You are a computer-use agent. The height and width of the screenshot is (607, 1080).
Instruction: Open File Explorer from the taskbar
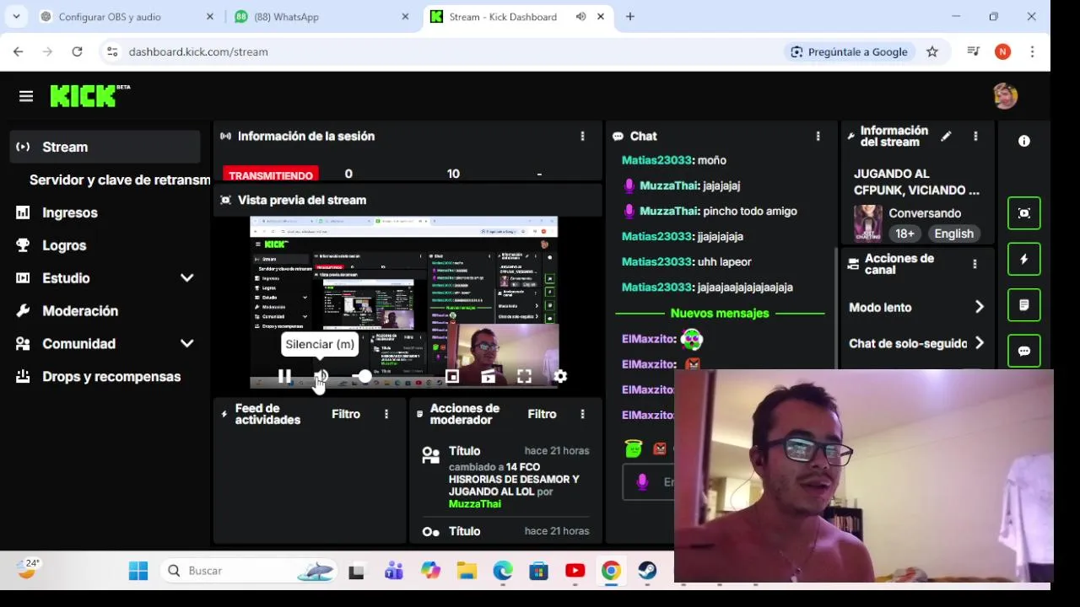(467, 571)
